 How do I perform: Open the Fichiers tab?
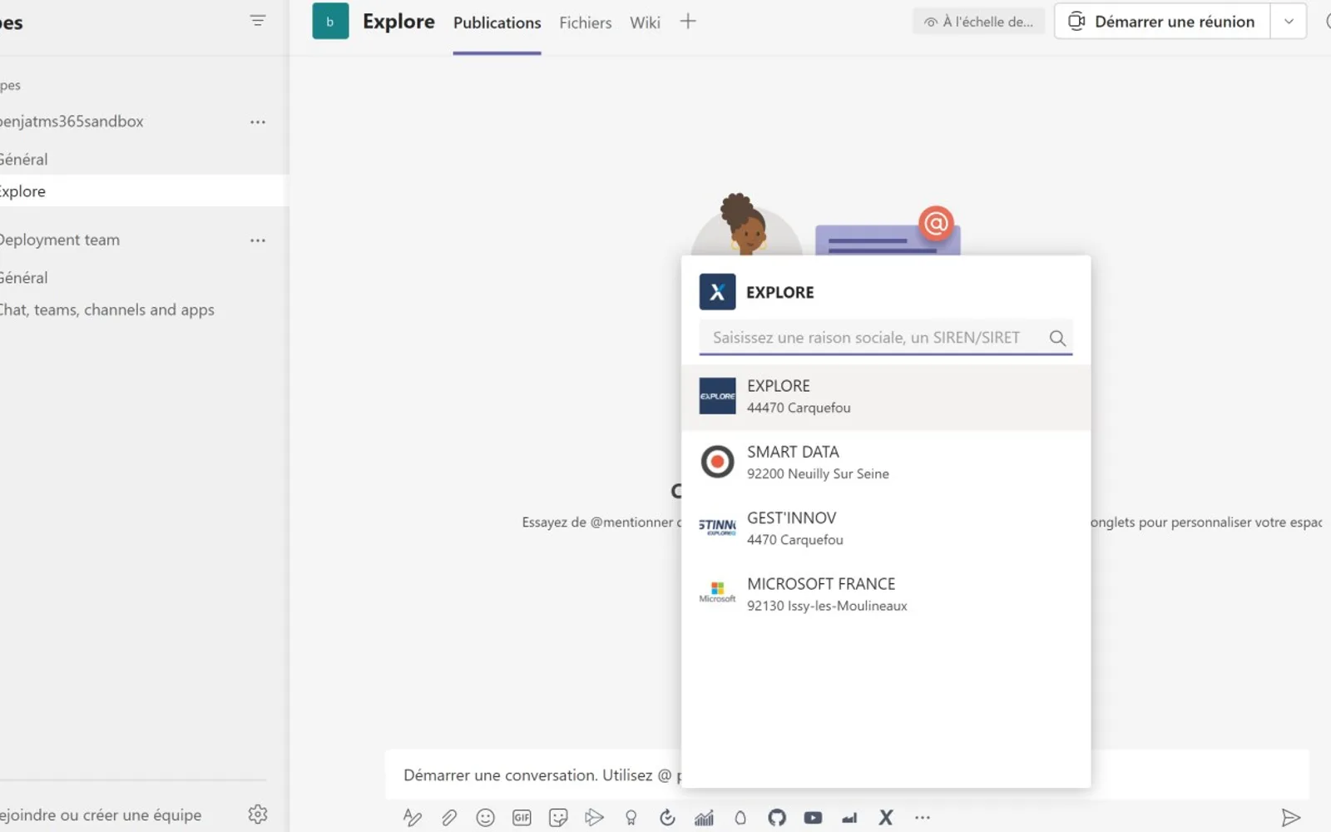click(586, 23)
